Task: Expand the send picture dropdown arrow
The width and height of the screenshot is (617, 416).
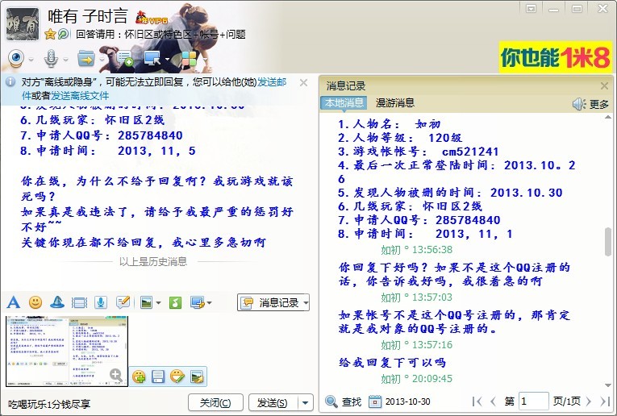Action: (x=158, y=303)
